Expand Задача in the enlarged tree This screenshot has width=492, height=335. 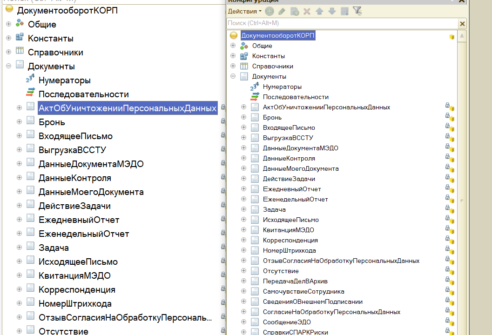tap(19, 248)
